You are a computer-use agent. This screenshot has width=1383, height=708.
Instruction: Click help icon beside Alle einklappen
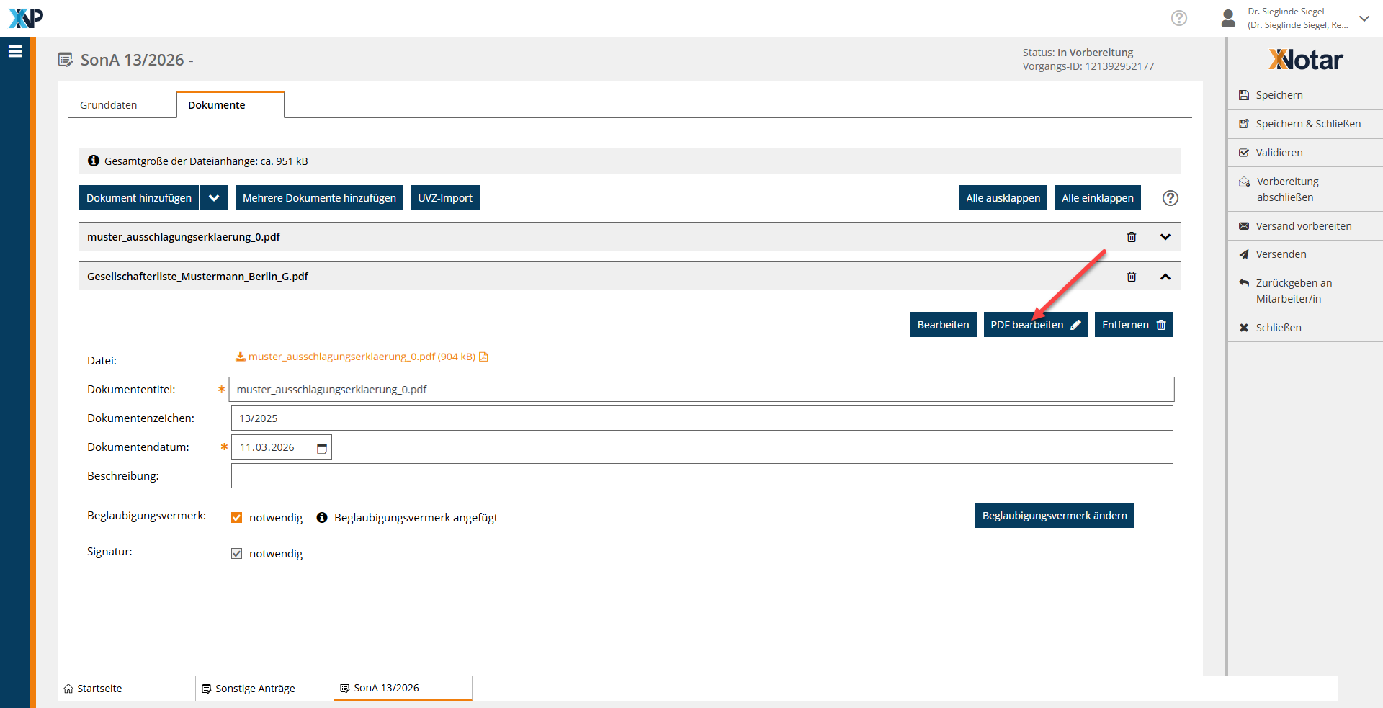(1170, 198)
